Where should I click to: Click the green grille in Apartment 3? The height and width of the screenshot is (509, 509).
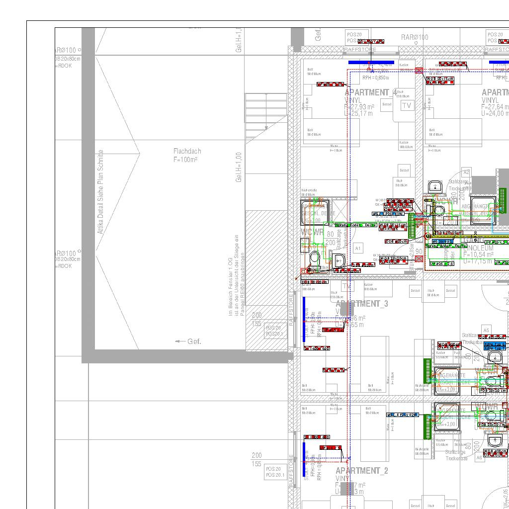coord(427,371)
